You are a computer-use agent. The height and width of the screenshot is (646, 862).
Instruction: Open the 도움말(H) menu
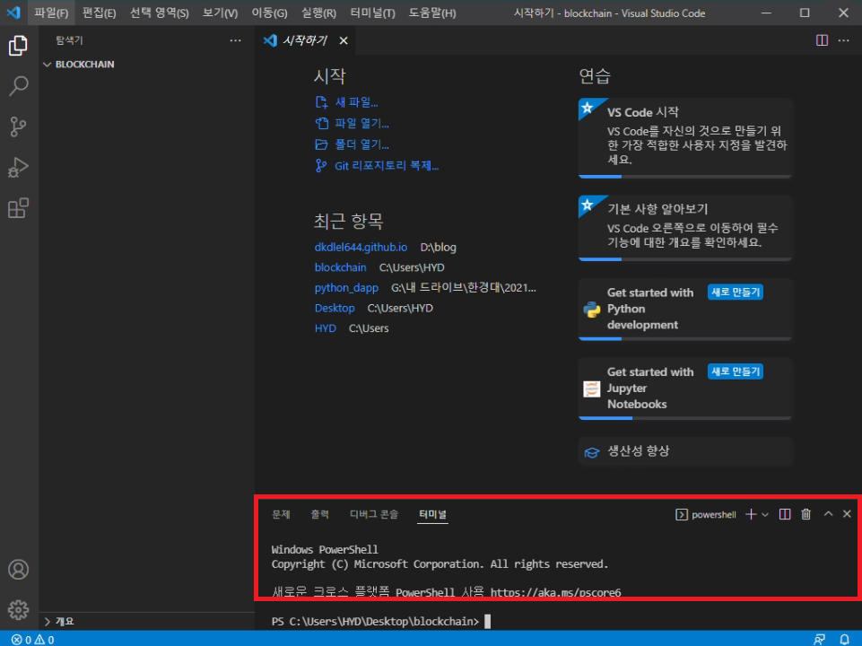(x=432, y=13)
